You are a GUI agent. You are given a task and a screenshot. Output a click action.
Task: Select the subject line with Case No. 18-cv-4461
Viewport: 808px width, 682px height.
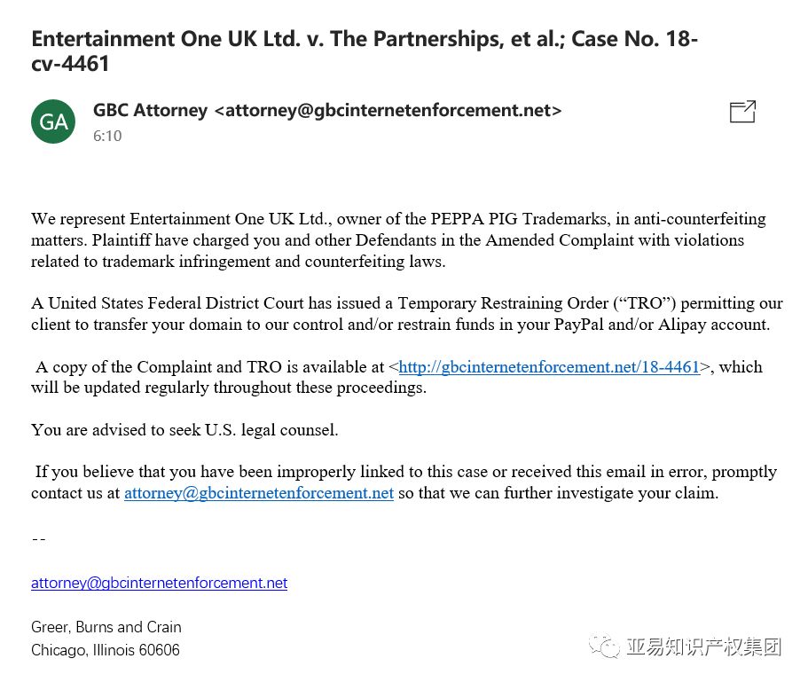(365, 51)
